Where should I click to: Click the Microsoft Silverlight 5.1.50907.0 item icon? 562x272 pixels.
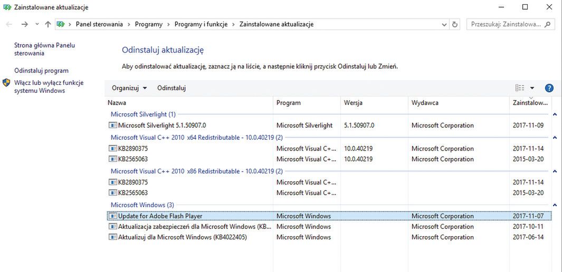click(x=112, y=125)
